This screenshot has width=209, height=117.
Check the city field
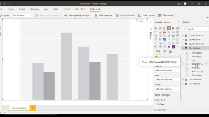click(x=187, y=60)
